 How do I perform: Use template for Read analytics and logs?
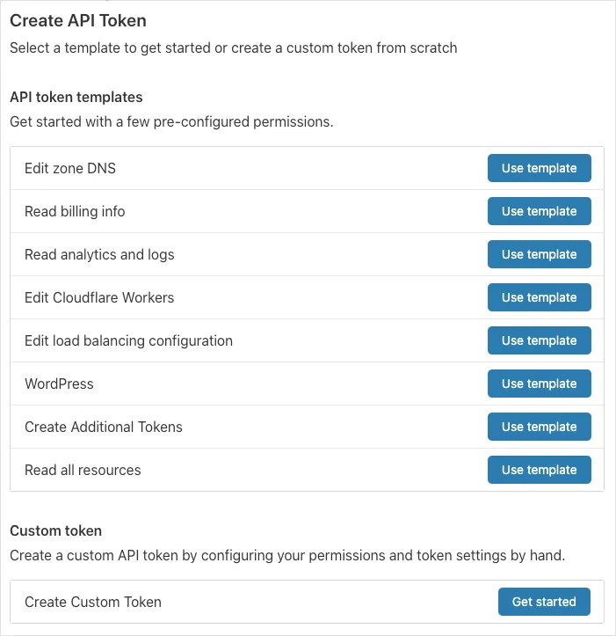(539, 254)
